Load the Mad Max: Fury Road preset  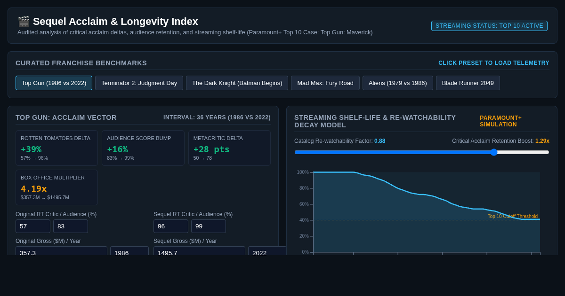coord(325,83)
